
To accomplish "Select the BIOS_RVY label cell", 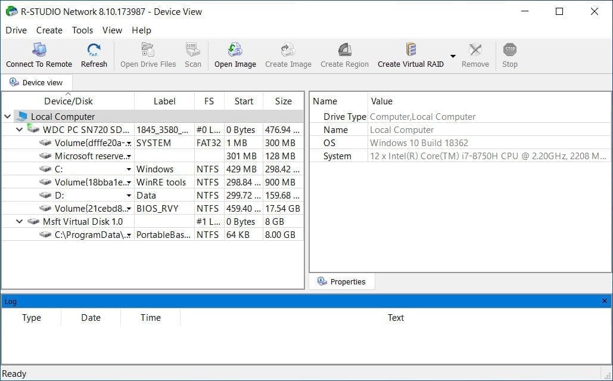I will tap(164, 209).
